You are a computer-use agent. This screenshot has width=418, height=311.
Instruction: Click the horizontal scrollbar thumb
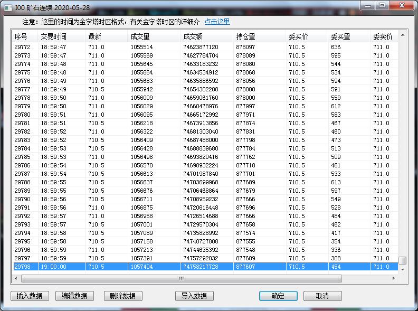tap(181, 278)
